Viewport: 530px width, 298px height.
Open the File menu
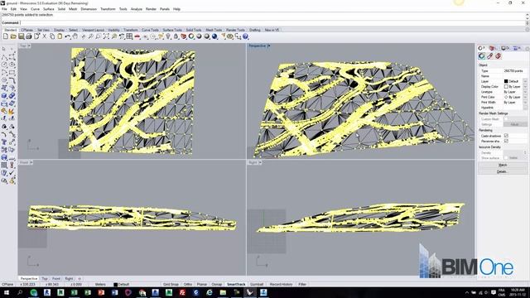[4, 9]
